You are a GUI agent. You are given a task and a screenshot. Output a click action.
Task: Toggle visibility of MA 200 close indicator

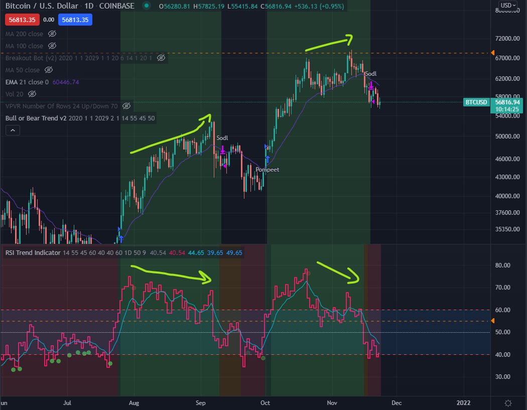[x=52, y=34]
